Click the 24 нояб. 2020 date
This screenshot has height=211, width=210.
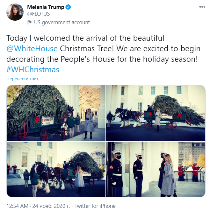(x=51, y=206)
